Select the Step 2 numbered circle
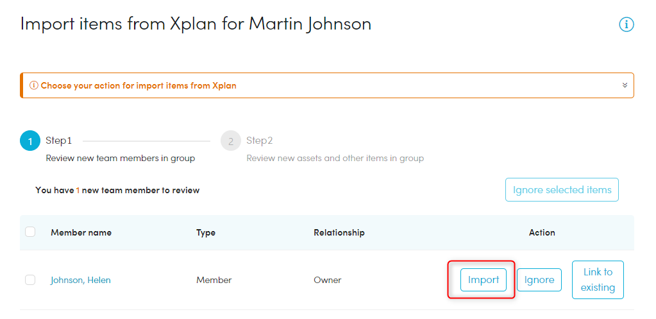The image size is (656, 319). 231,141
